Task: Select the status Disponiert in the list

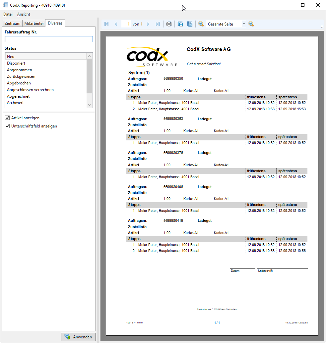Action: pyautogui.click(x=16, y=63)
